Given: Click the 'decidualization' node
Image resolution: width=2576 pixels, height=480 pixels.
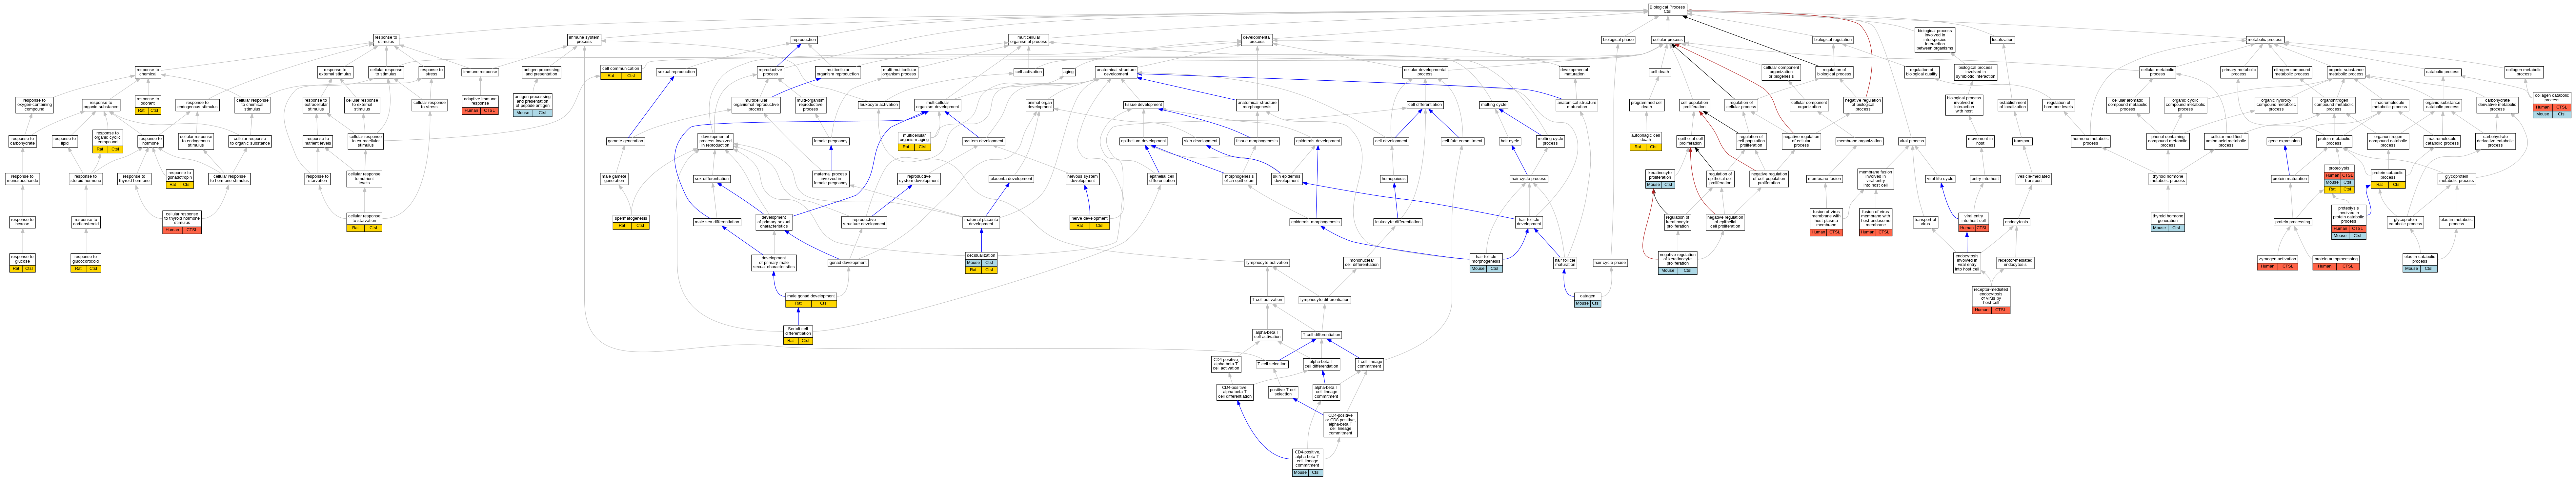Looking at the screenshot, I should (981, 262).
